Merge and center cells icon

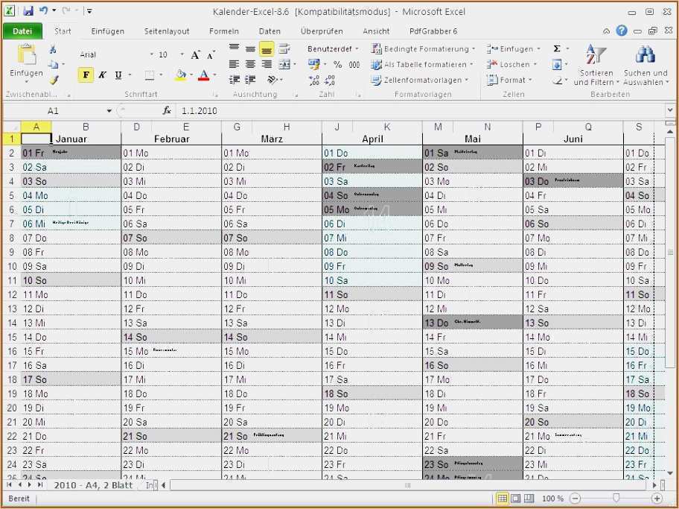pos(284,64)
